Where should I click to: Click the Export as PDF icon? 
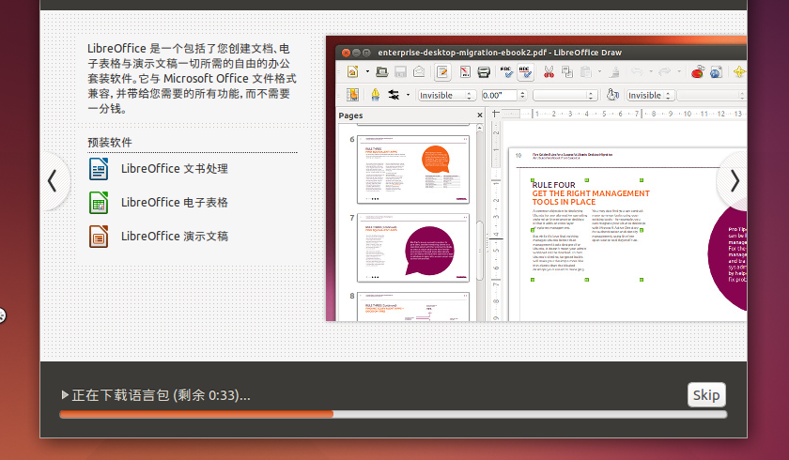click(x=465, y=72)
